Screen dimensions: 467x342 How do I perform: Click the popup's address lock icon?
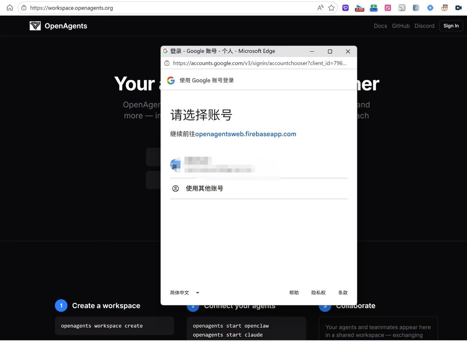click(167, 63)
